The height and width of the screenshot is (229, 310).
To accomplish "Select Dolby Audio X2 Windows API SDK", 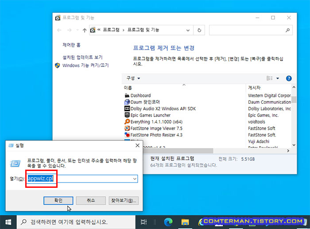I will (163, 109).
